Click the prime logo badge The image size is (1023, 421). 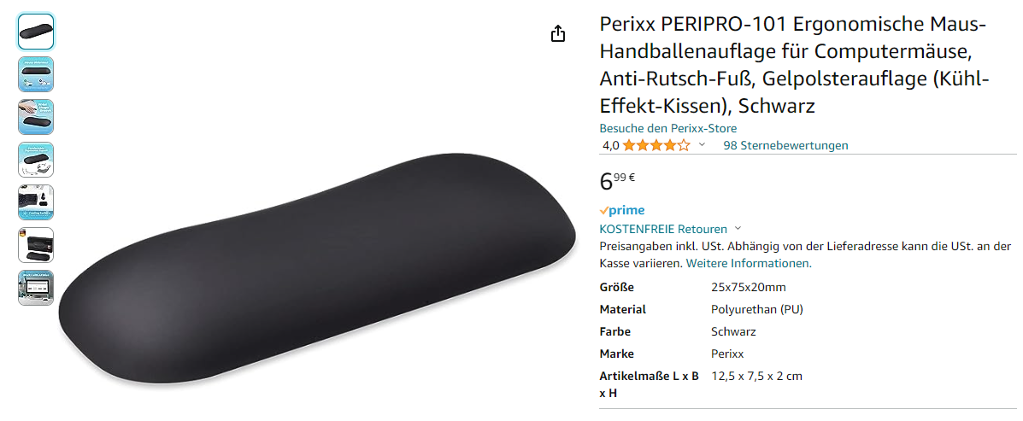pos(622,210)
